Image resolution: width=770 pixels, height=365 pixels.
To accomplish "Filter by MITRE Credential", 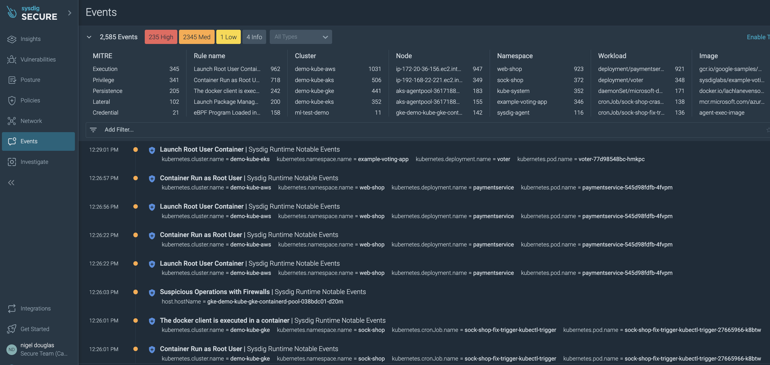I will (136, 113).
